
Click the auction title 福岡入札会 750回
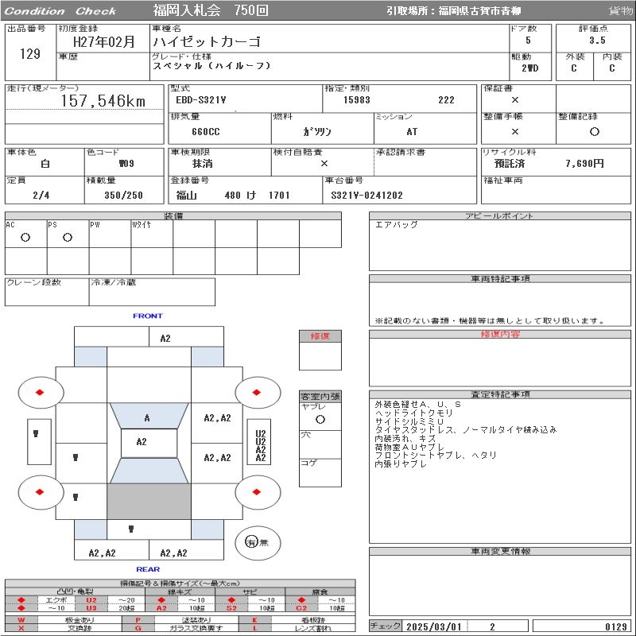coord(211,10)
